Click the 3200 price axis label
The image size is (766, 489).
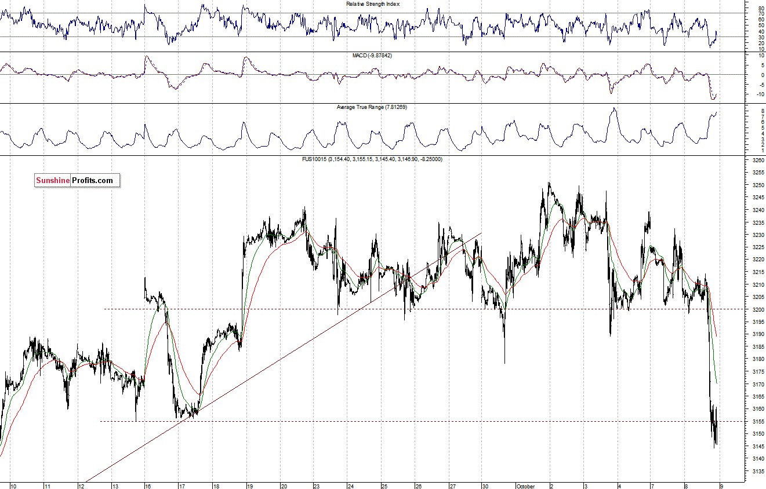pos(757,310)
